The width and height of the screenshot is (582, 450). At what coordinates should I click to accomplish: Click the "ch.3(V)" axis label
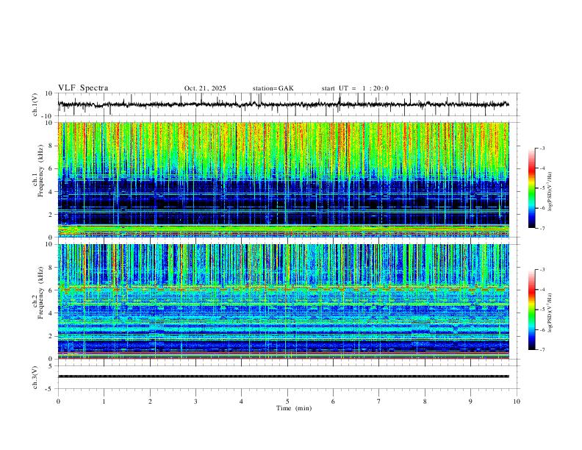coord(35,377)
